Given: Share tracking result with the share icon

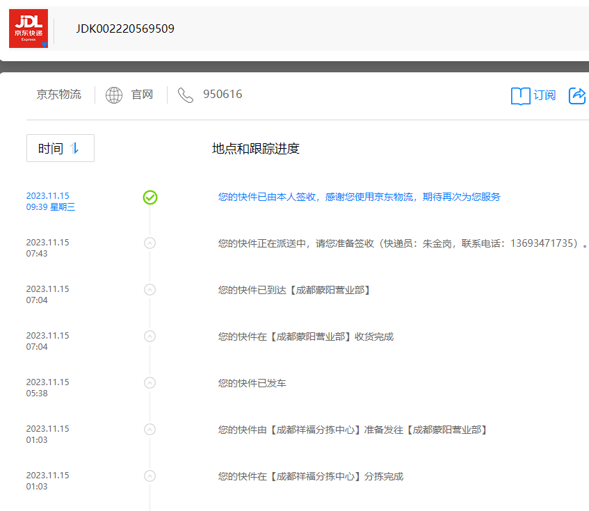Looking at the screenshot, I should pos(577,96).
